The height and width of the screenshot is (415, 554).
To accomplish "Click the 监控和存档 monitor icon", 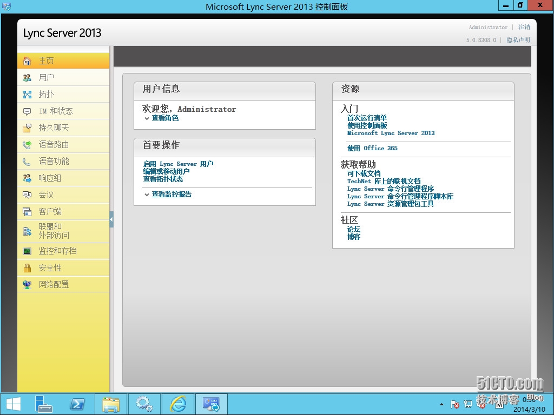I will pyautogui.click(x=27, y=251).
